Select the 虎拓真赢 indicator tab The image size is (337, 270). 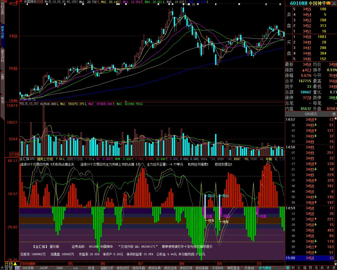(202, 268)
